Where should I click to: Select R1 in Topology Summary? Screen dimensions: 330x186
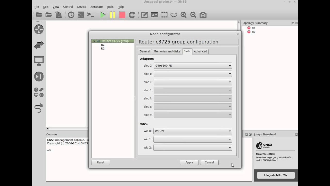tap(254, 28)
